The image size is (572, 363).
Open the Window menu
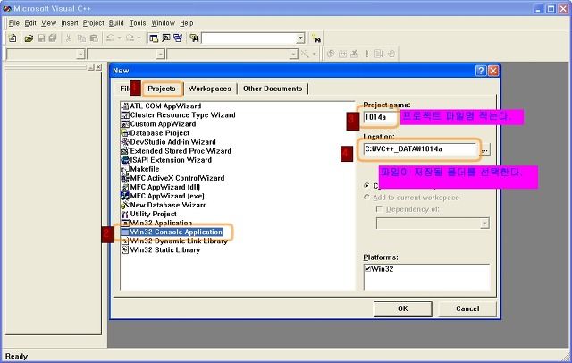tap(163, 23)
